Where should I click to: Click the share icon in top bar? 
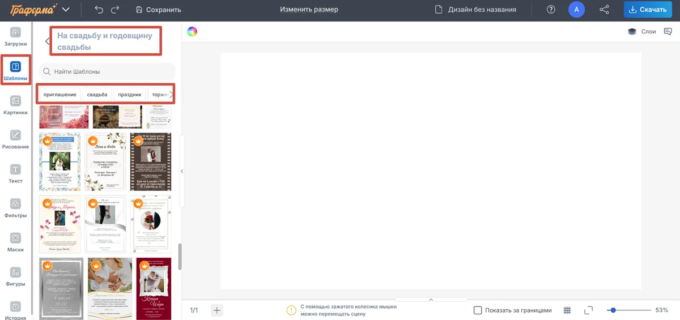[604, 10]
